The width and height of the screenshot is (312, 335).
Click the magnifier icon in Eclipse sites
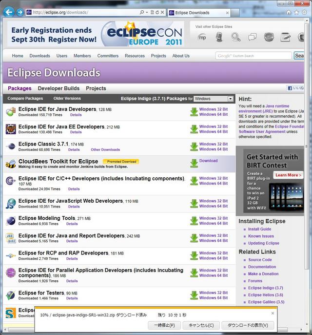[x=236, y=37]
